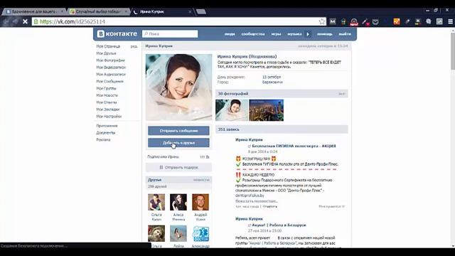The width and height of the screenshot is (455, 256).
Task: Open сообщества in the VK header
Action: 253,34
